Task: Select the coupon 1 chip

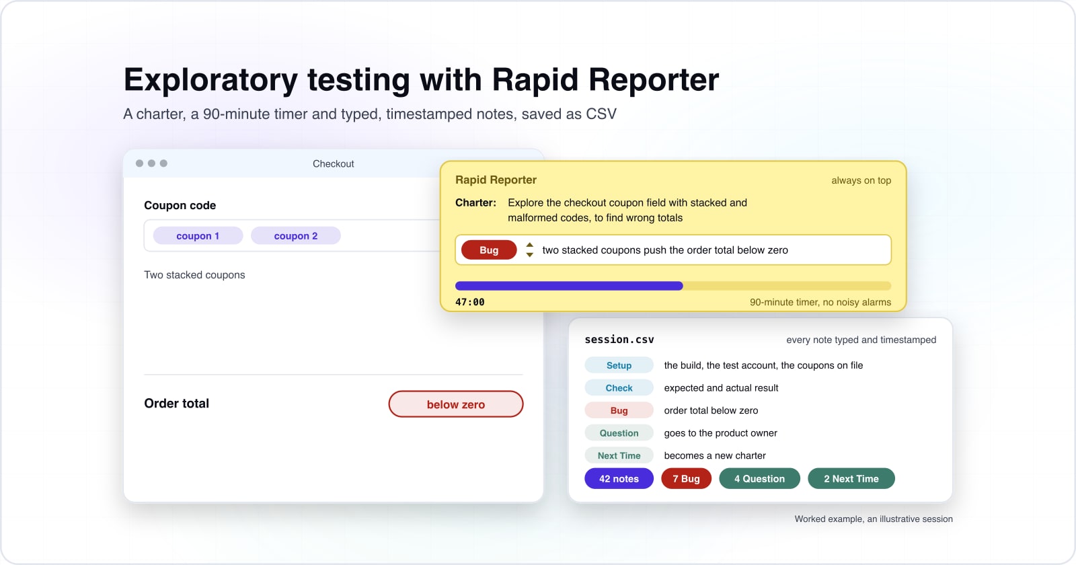Action: (x=198, y=236)
